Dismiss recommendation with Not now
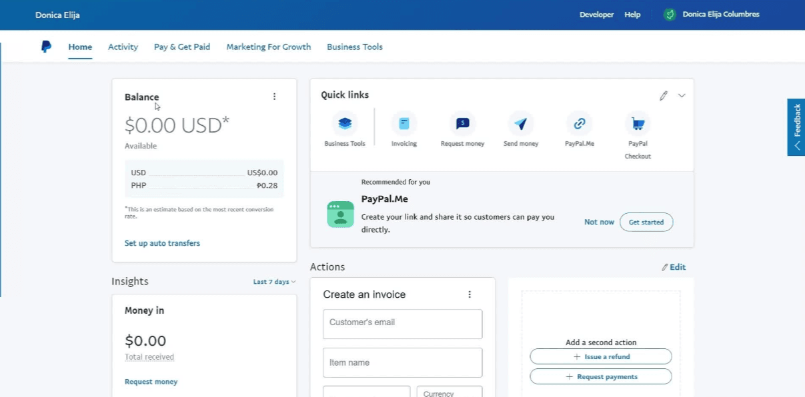Image resolution: width=805 pixels, height=397 pixels. click(x=599, y=222)
